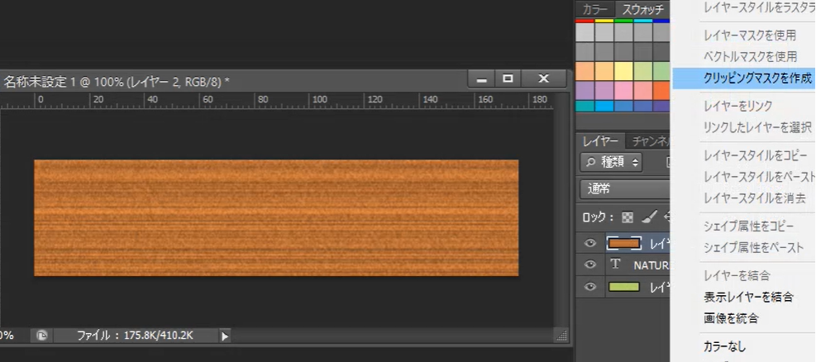Select the wood texture layer thumbnail
The width and height of the screenshot is (816, 362).
(x=624, y=243)
